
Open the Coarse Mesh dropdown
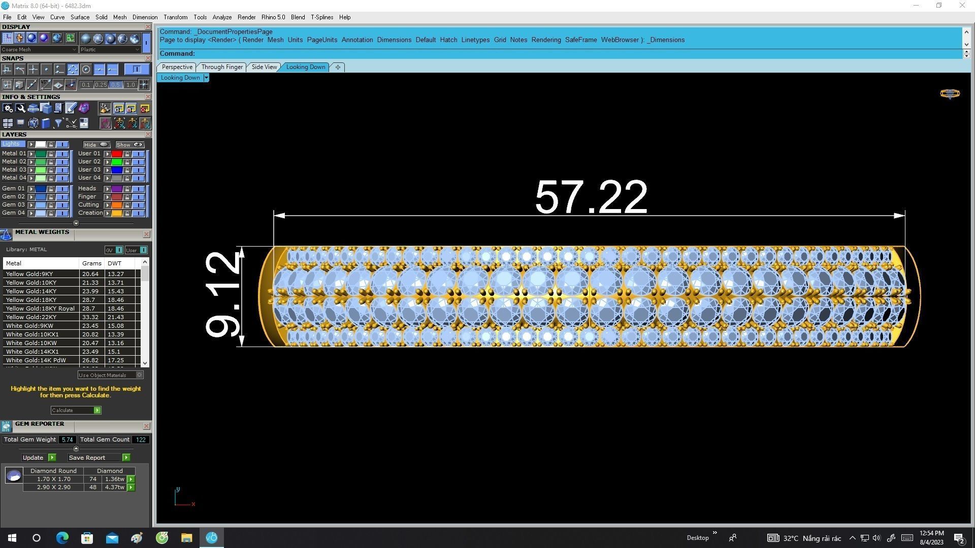39,50
